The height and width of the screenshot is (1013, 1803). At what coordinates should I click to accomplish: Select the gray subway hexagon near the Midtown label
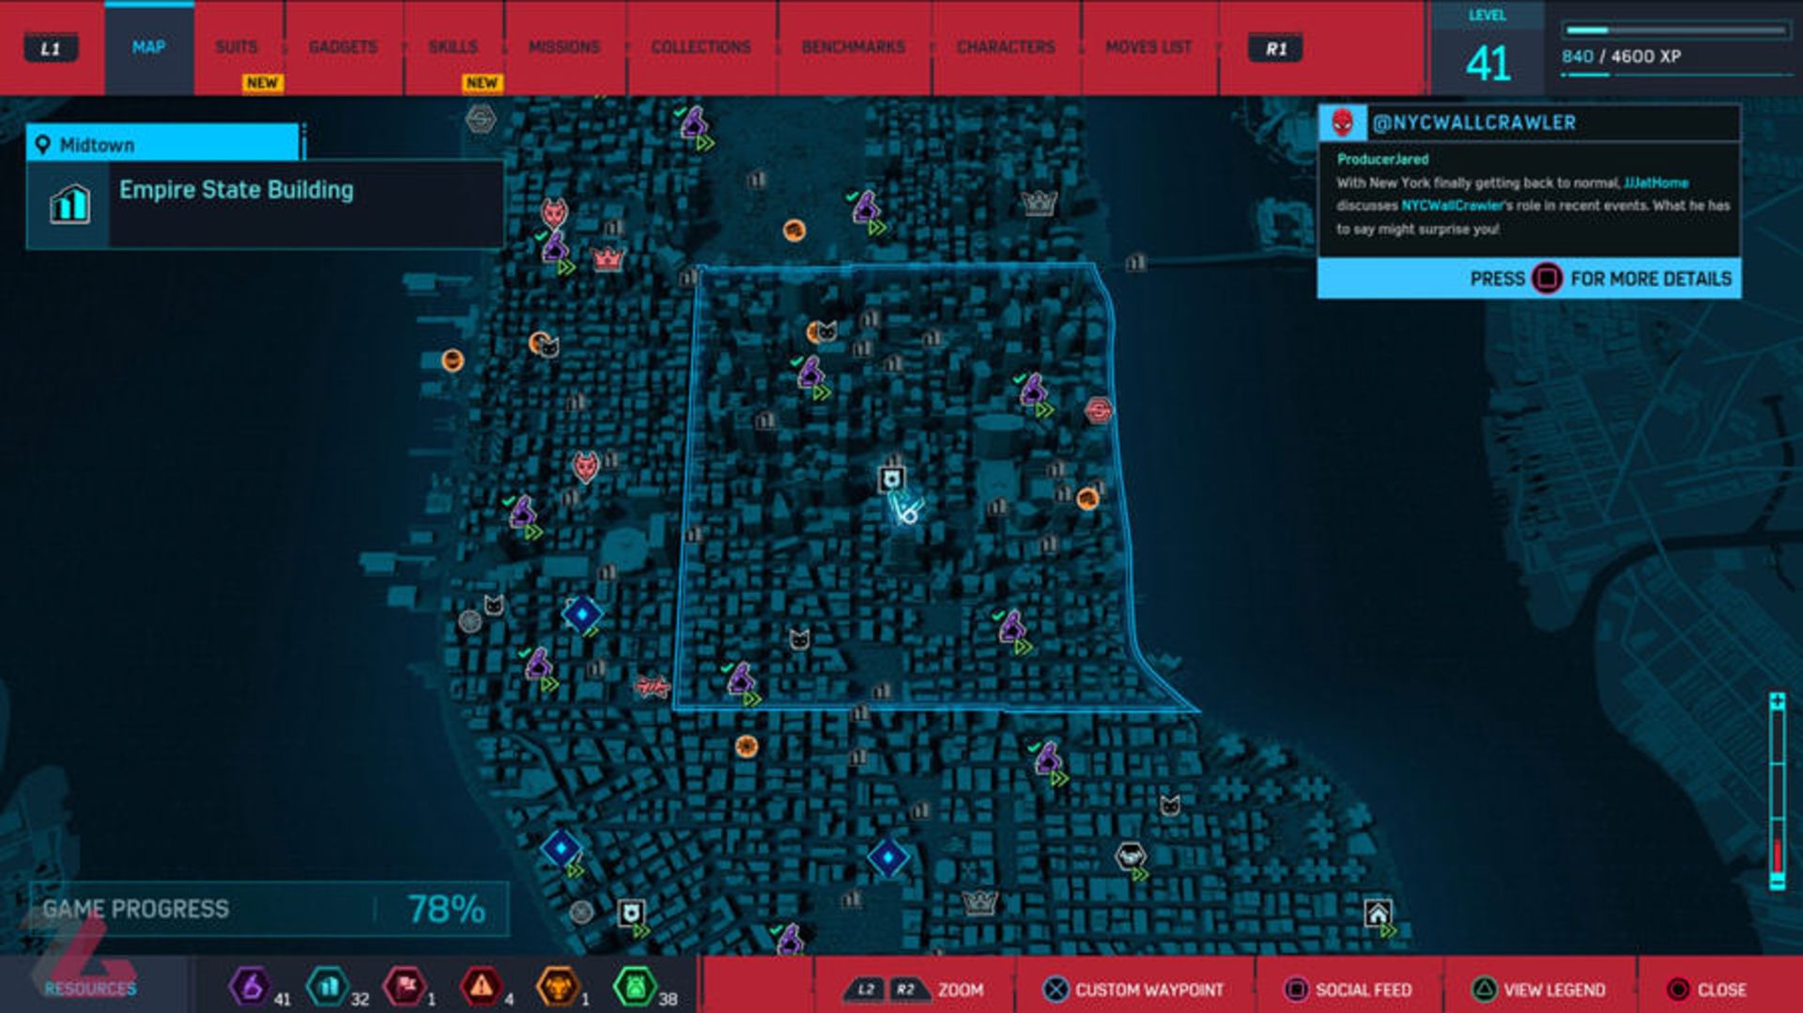tap(481, 119)
